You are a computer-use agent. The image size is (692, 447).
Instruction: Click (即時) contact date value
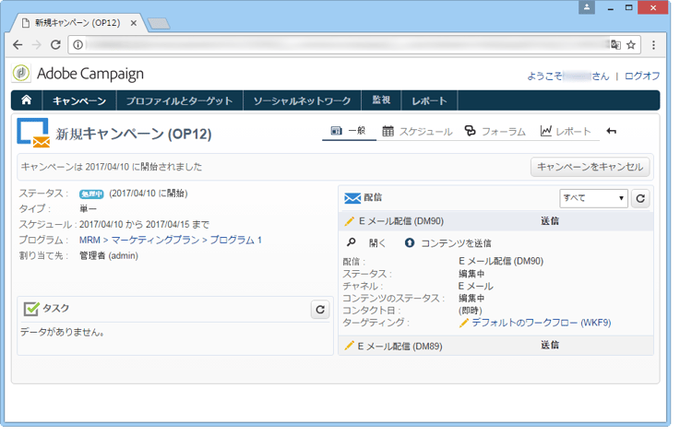(x=471, y=311)
